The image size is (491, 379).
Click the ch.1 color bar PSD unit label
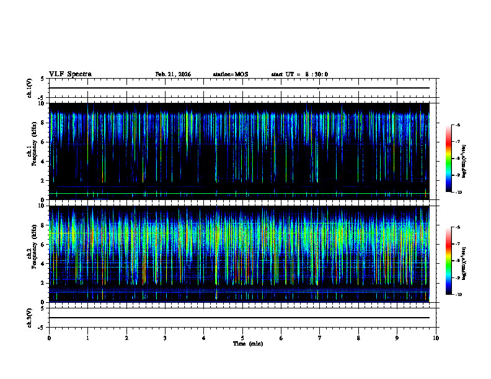click(x=464, y=162)
